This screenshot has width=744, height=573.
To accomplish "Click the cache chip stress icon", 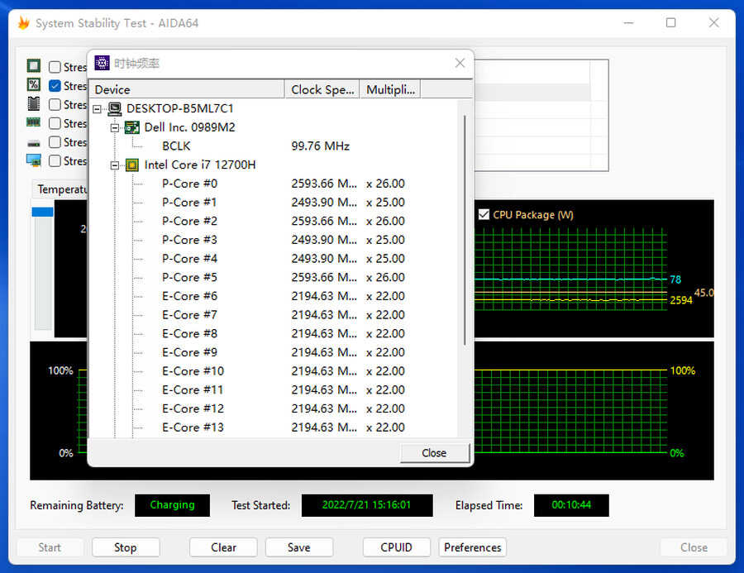I will pos(34,104).
